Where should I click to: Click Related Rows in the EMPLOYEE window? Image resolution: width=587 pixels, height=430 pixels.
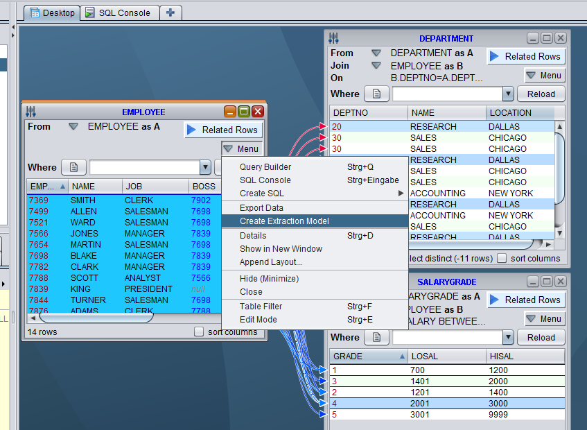(222, 130)
